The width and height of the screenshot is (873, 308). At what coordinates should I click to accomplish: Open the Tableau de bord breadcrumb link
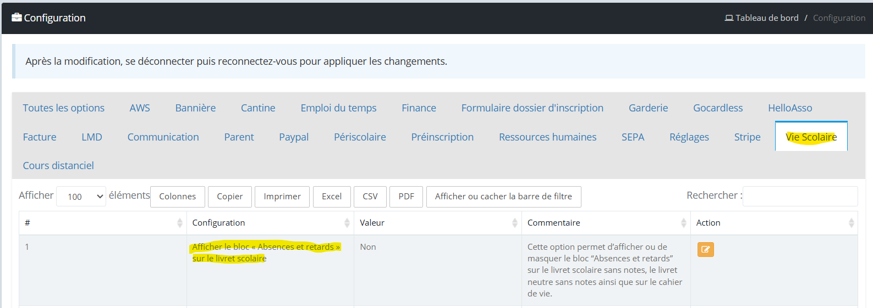tap(767, 18)
